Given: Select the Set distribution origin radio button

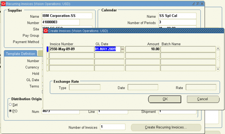Looking at the screenshot, I should point(10,104).
